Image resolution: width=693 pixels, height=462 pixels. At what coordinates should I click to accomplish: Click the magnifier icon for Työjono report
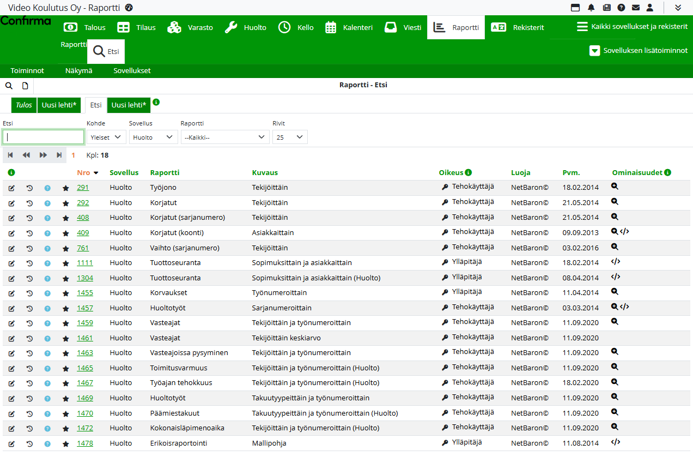[615, 186]
